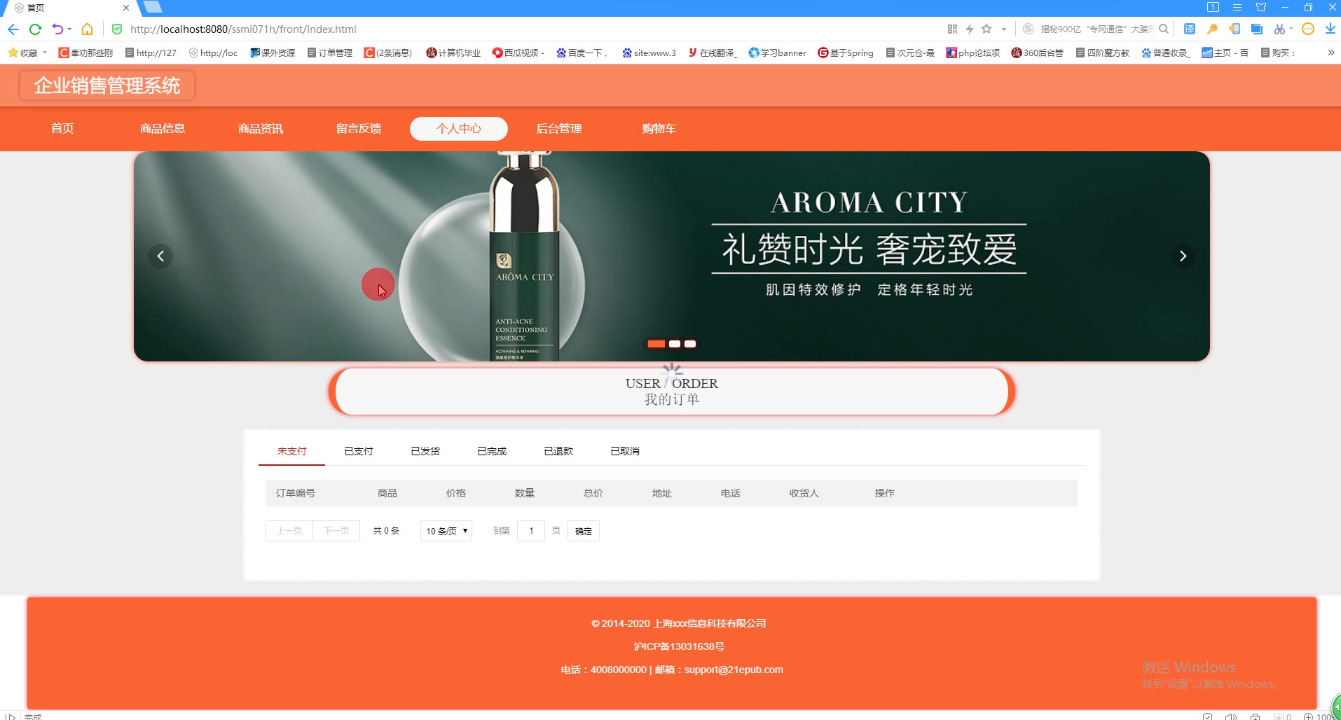
Task: Click the send-to-phone icon
Action: (1235, 29)
